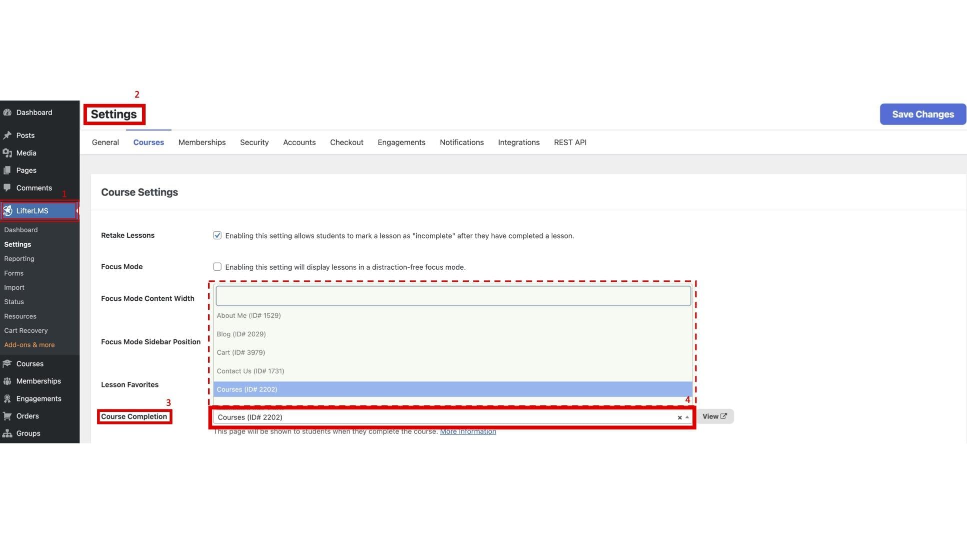This screenshot has width=967, height=544.
Task: Click the Dashboard gauge icon in sidebar
Action: [x=8, y=113]
